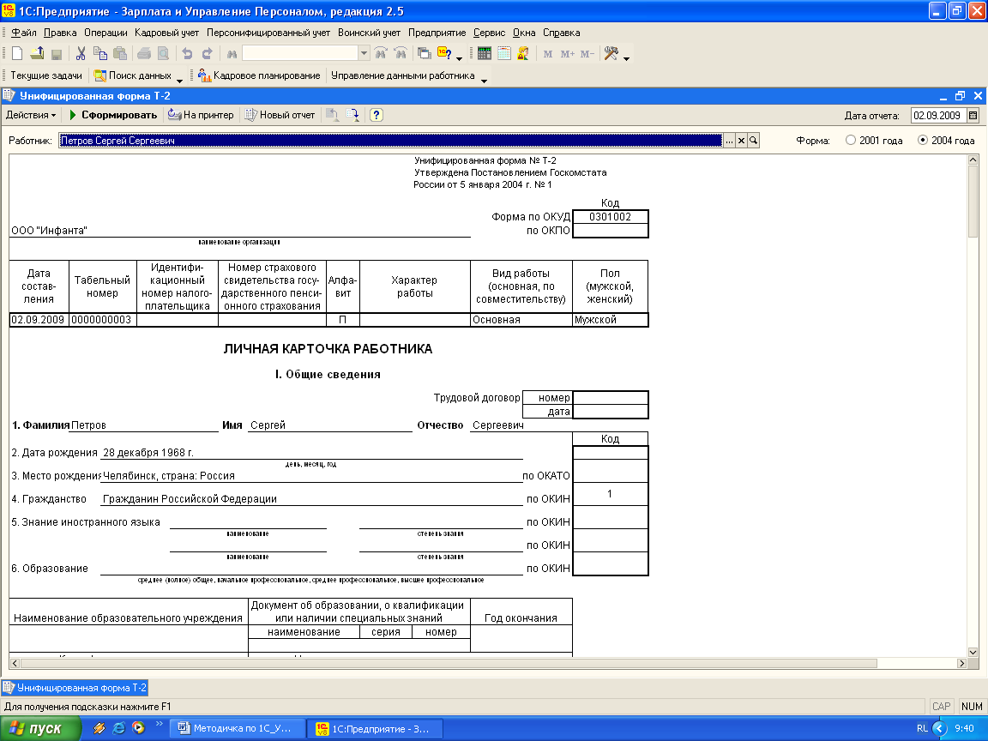988x741 pixels.
Task: Open the Кадровый учет menu
Action: click(x=166, y=33)
